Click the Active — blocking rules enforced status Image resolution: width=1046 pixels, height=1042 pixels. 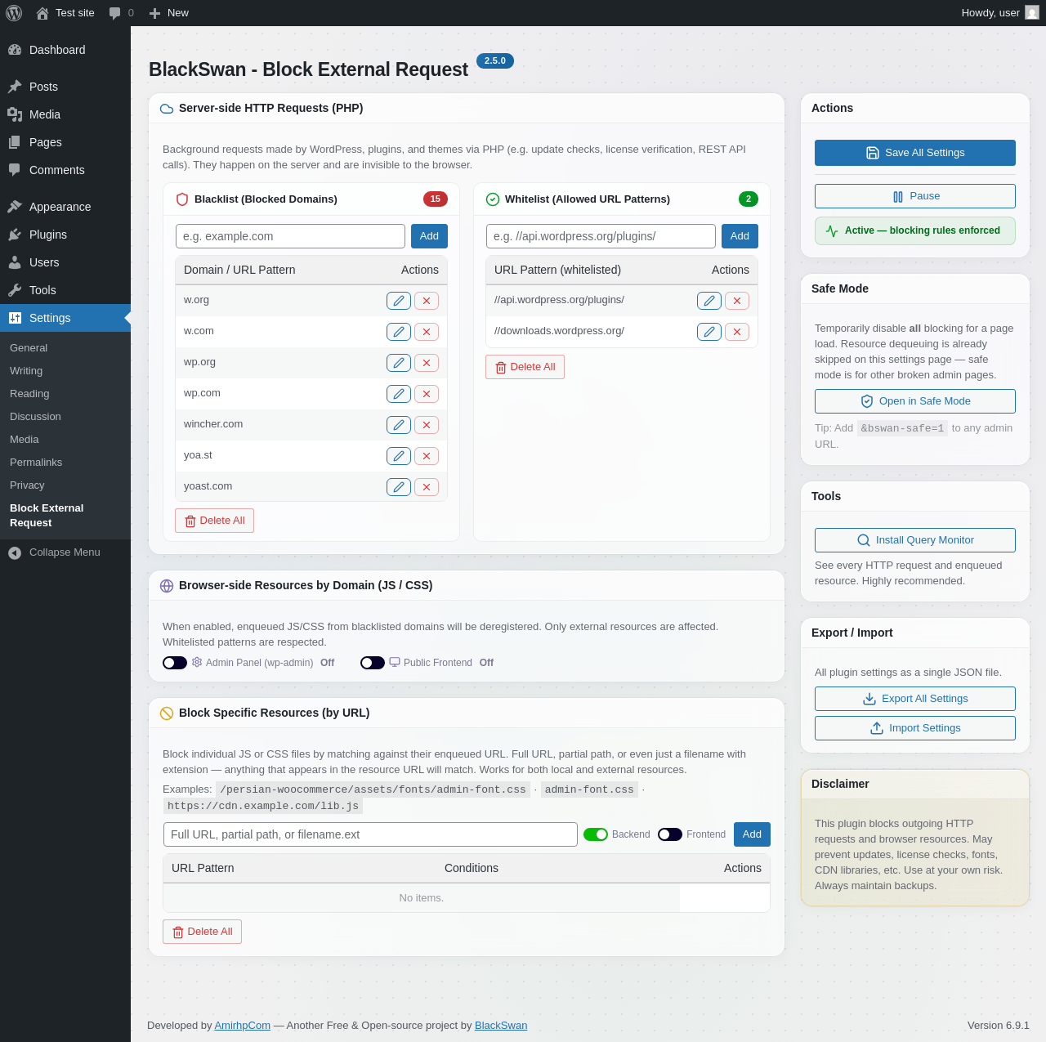[x=915, y=231]
